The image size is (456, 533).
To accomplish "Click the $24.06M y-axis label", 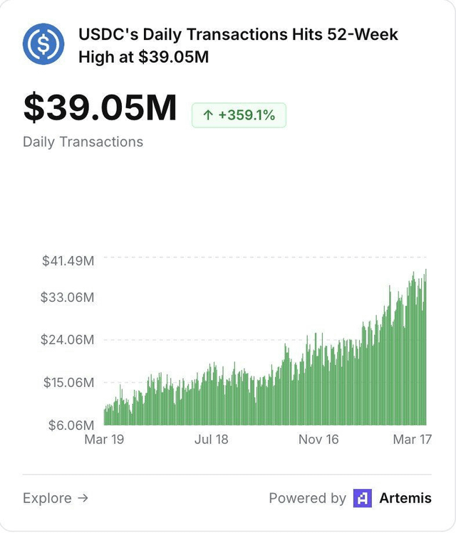I will pos(68,339).
